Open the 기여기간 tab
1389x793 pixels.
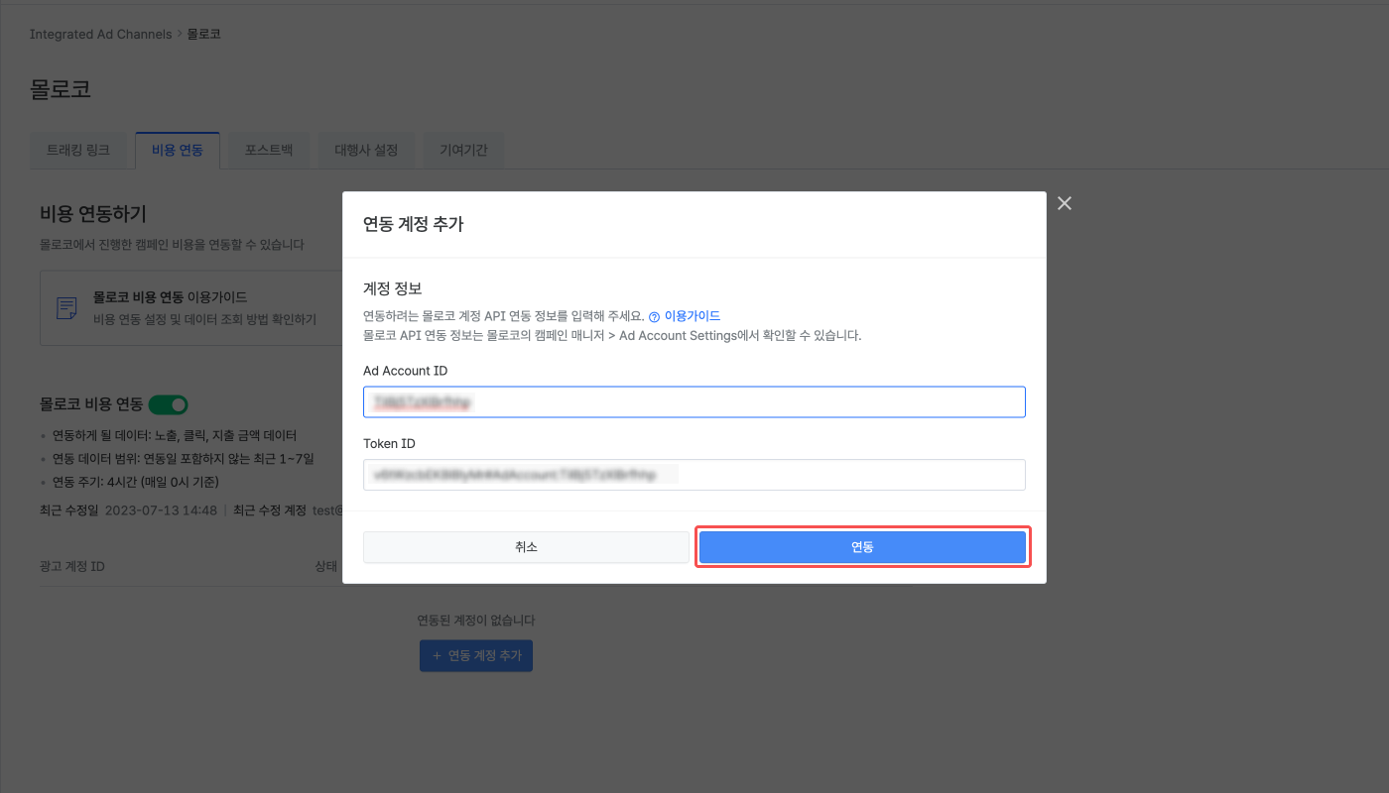pyautogui.click(x=464, y=151)
